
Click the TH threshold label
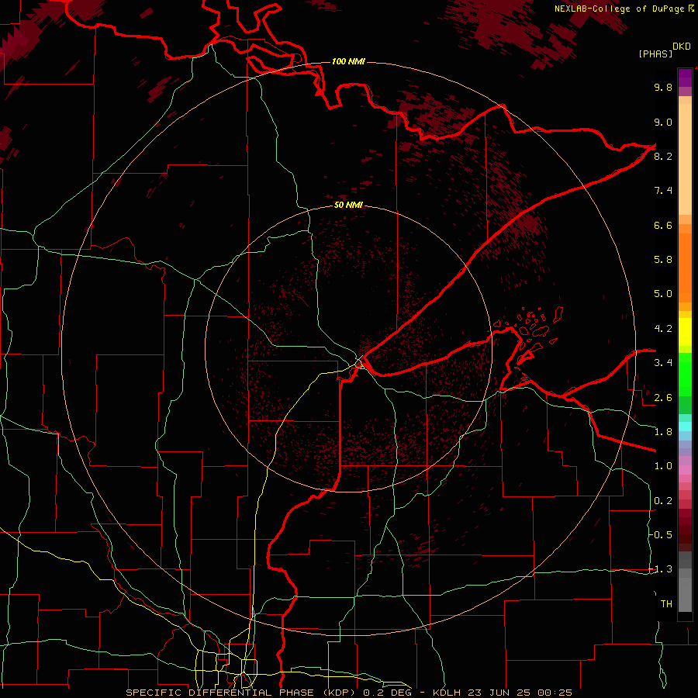666,604
